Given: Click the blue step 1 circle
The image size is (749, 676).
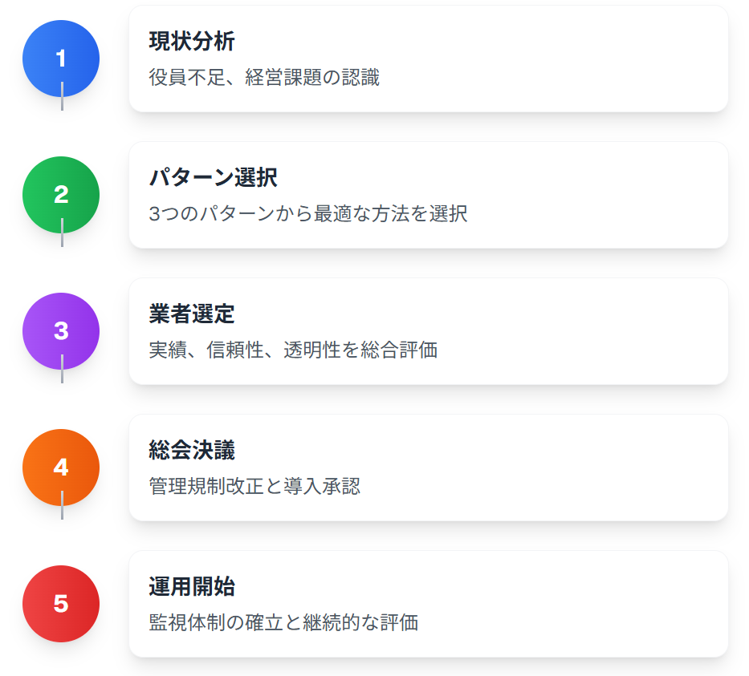Looking at the screenshot, I should pyautogui.click(x=61, y=59).
